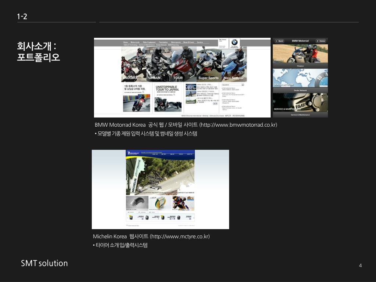The image size is (376, 282).
Task: Tap the Back button in mobile view
Action: click(x=279, y=41)
